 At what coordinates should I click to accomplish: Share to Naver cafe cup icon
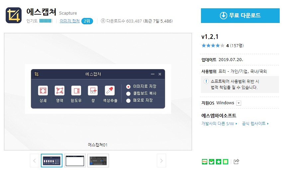212,162
